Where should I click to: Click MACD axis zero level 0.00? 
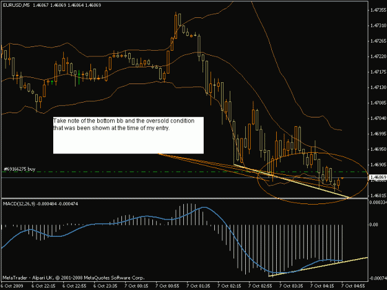click(x=374, y=224)
